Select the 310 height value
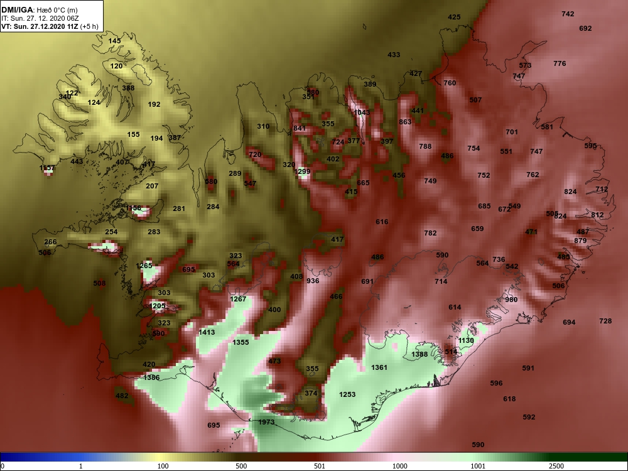628x471 pixels. 263,127
